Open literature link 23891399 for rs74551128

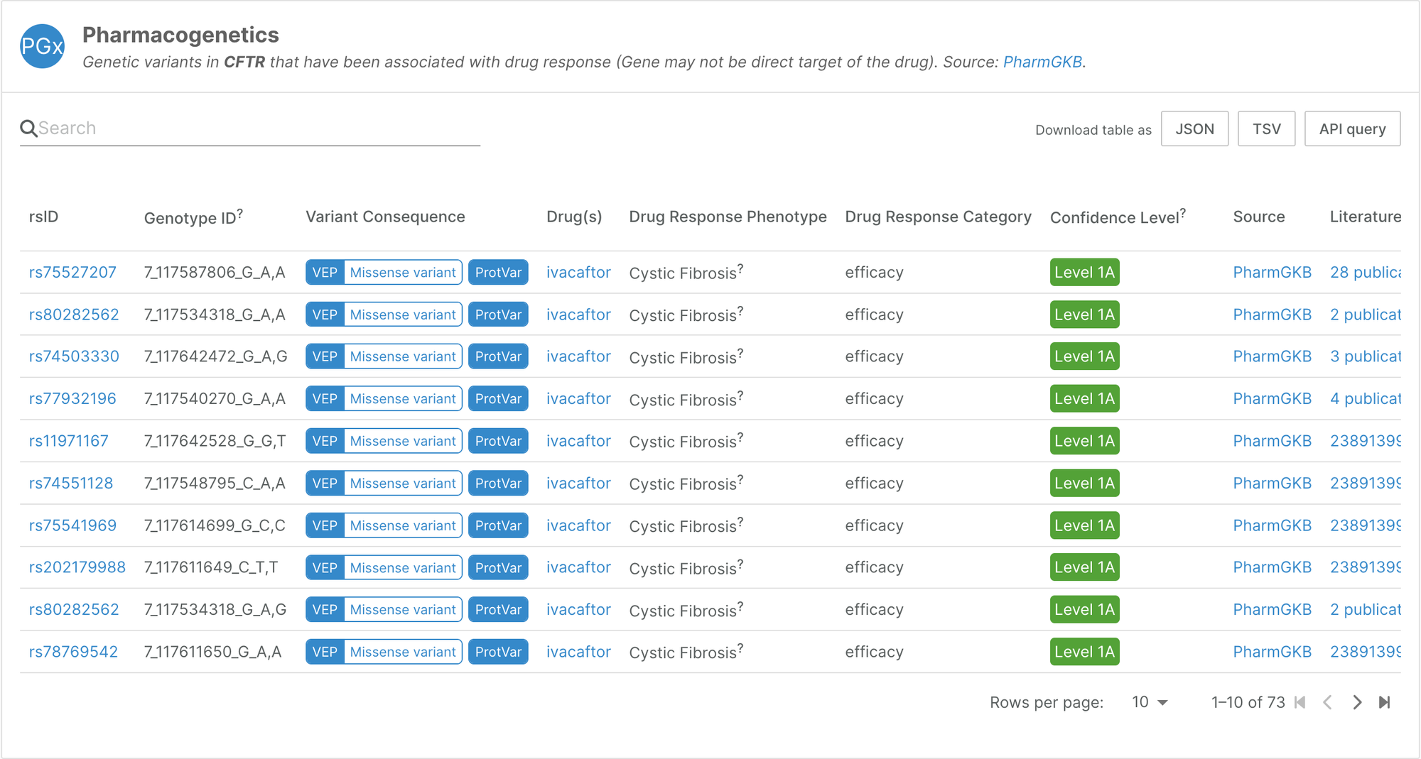(x=1366, y=484)
